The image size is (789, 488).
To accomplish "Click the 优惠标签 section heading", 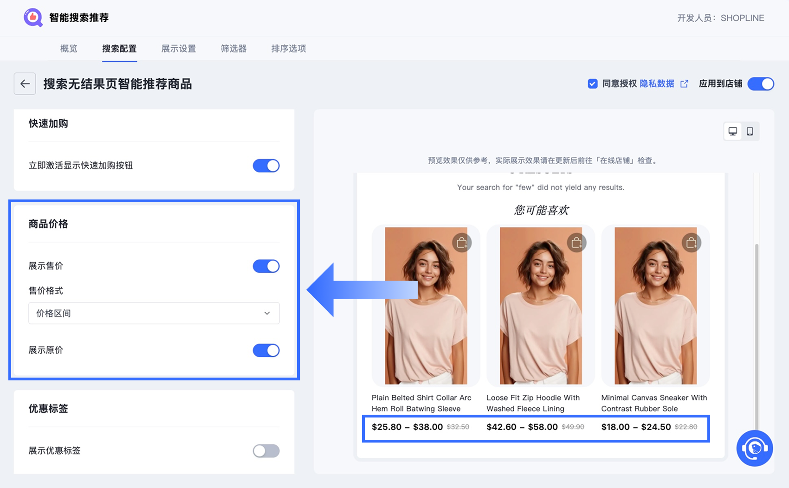I will tap(48, 409).
